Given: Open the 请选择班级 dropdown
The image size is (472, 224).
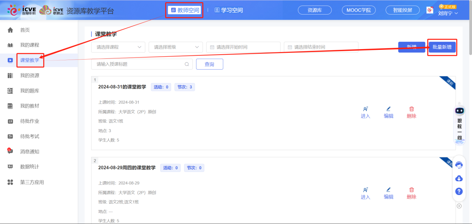Looking at the screenshot, I should click(x=175, y=47).
